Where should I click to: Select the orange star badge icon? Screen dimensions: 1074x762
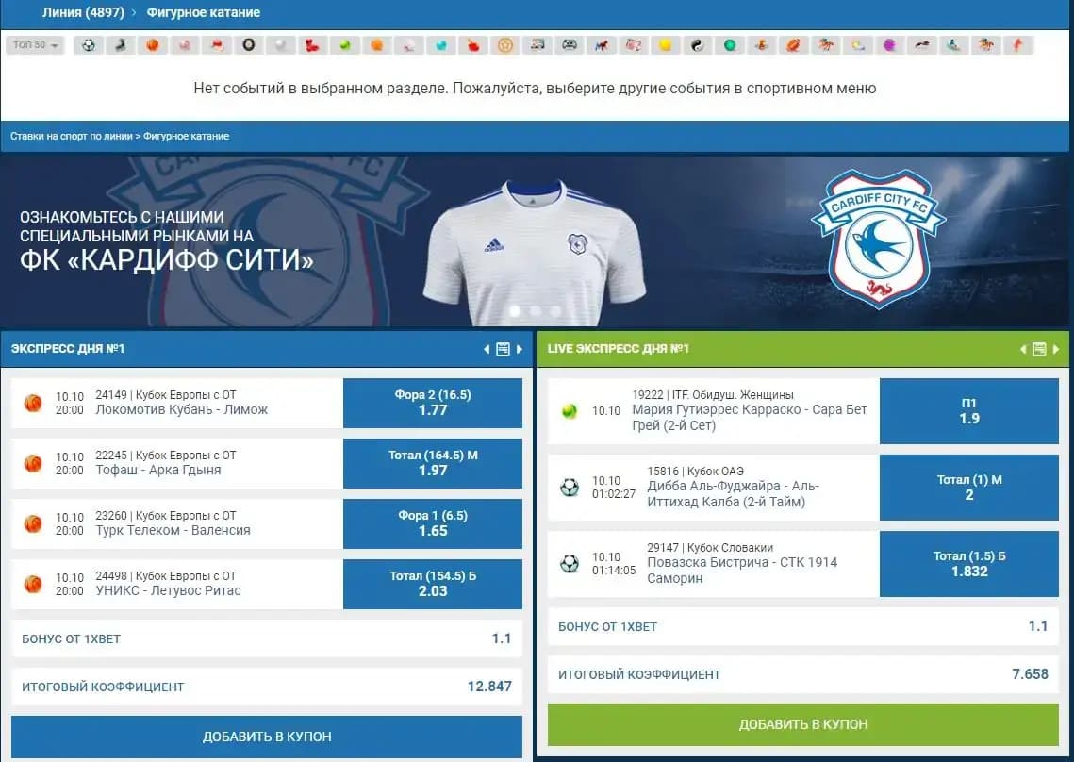coord(505,45)
